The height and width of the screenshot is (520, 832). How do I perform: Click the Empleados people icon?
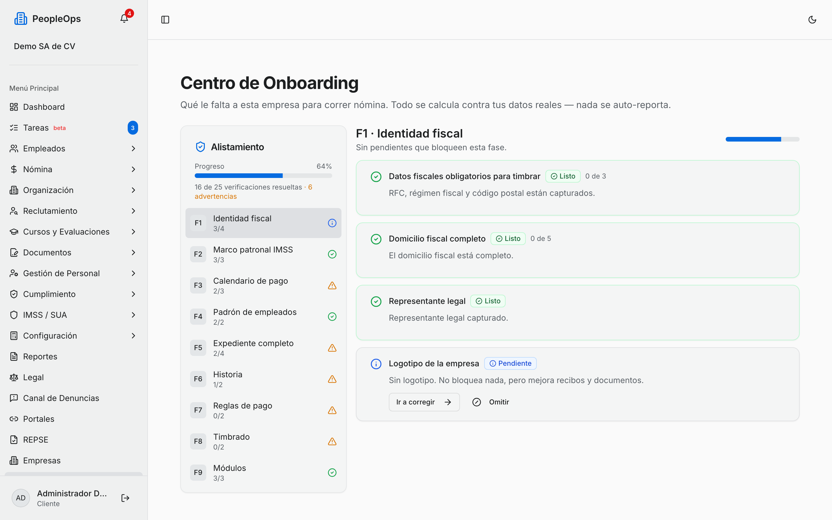click(14, 148)
